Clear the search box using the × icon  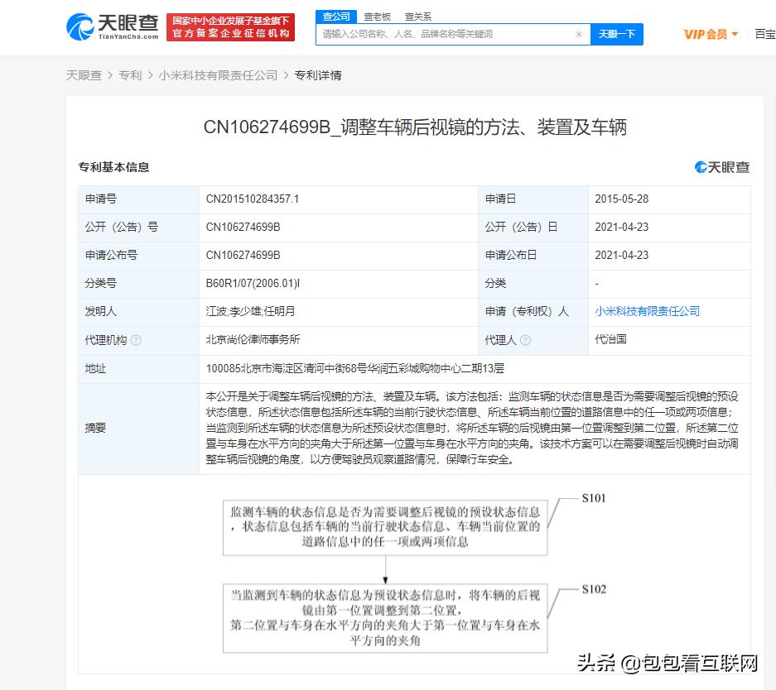click(x=579, y=34)
